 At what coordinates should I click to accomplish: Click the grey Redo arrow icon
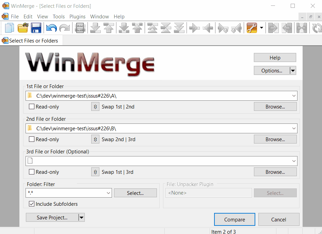click(x=64, y=28)
